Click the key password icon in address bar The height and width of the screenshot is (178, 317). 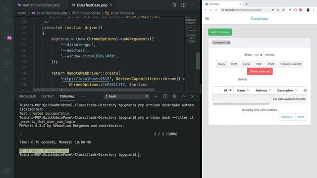pyautogui.click(x=273, y=10)
